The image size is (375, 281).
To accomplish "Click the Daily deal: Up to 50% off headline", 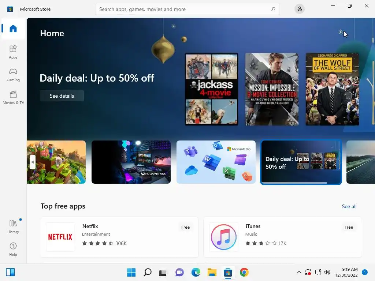I will 97,78.
